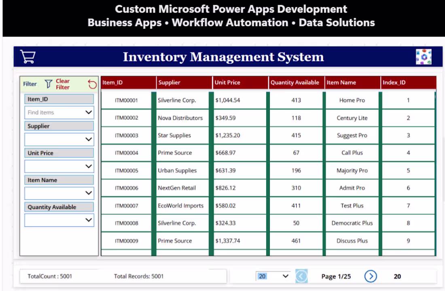
Task: Open the Quantity Available filter dropdown
Action: (x=59, y=220)
